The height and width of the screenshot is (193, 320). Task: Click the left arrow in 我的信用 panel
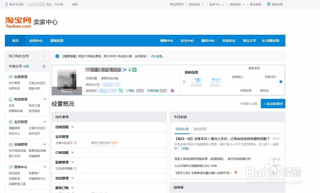click(x=184, y=82)
